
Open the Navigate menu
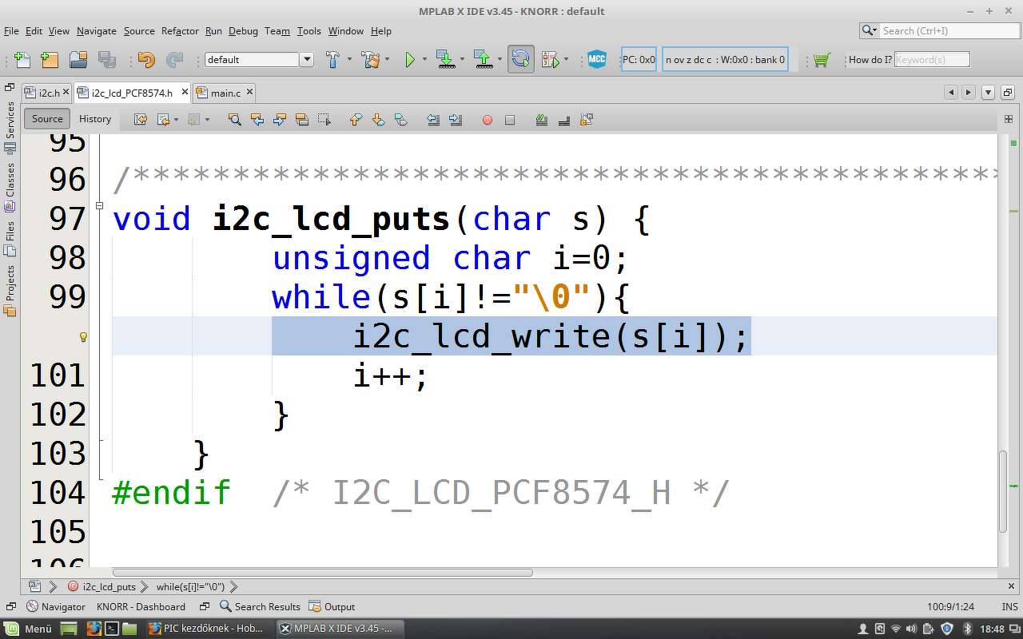(96, 31)
